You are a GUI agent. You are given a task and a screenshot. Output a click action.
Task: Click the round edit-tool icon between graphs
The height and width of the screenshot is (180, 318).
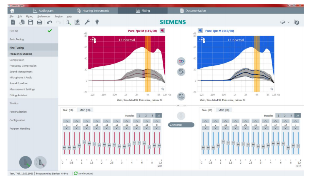pos(181,72)
